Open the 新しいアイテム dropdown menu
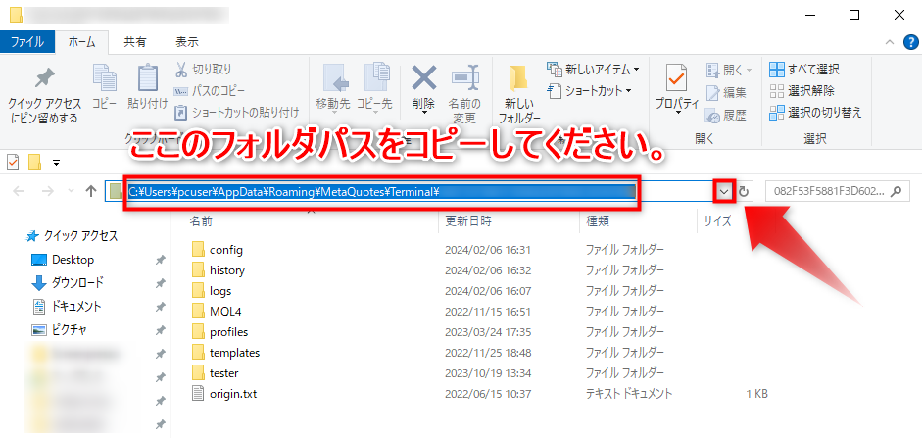Image resolution: width=923 pixels, height=438 pixels. tap(600, 69)
